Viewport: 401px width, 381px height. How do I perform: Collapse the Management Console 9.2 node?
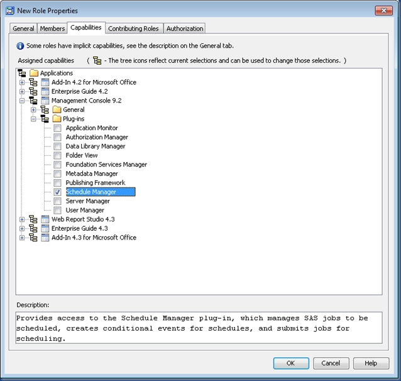[x=22, y=101]
